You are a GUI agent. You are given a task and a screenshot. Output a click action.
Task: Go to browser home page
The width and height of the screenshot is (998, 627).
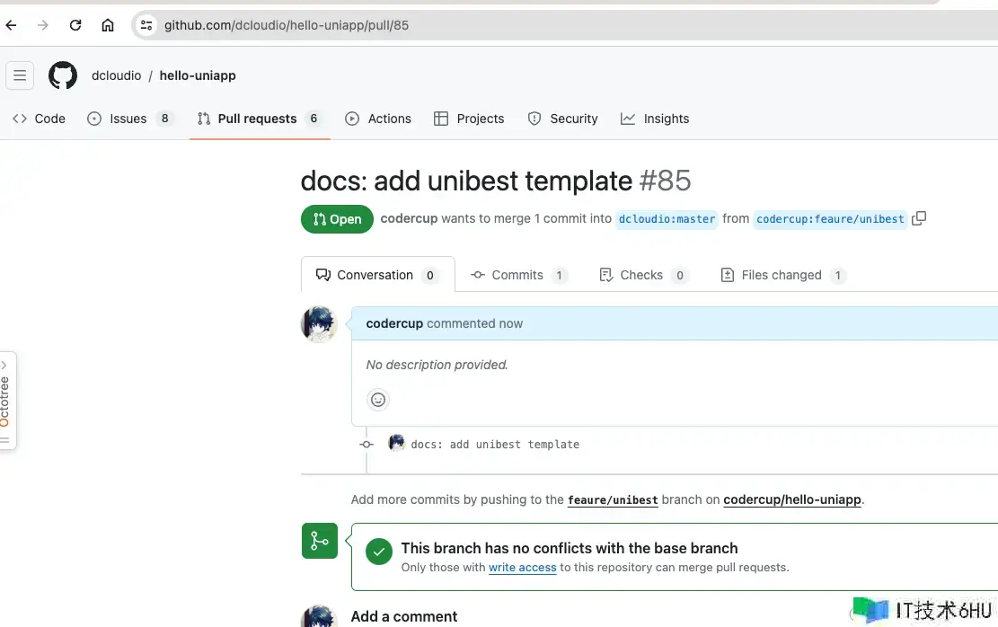pyautogui.click(x=108, y=25)
